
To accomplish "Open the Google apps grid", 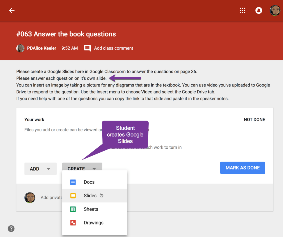I will 242,10.
